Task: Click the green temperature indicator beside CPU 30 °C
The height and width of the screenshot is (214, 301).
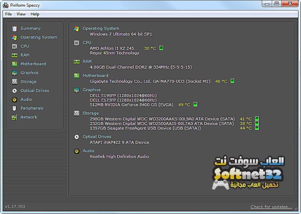Action: click(x=161, y=48)
